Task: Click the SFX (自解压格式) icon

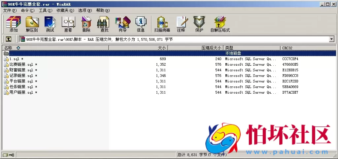Action: click(x=220, y=22)
